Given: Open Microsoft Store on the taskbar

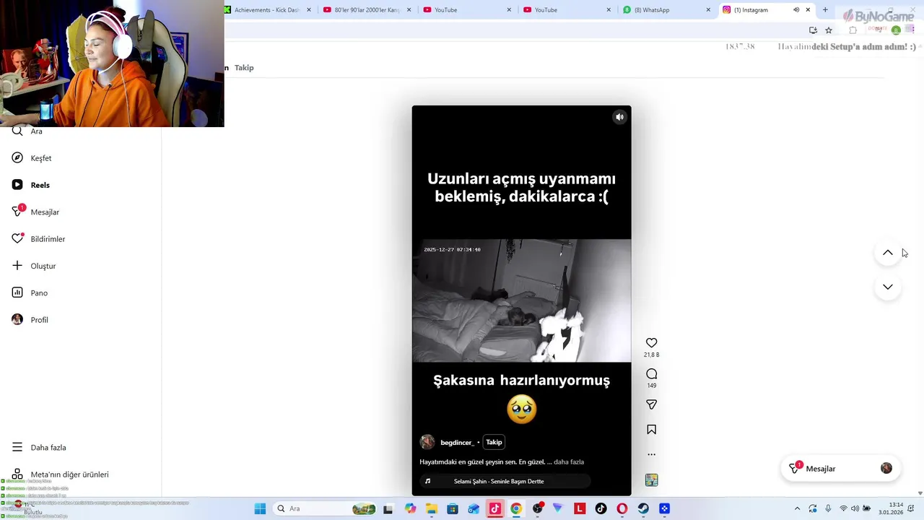Looking at the screenshot, I should (453, 509).
